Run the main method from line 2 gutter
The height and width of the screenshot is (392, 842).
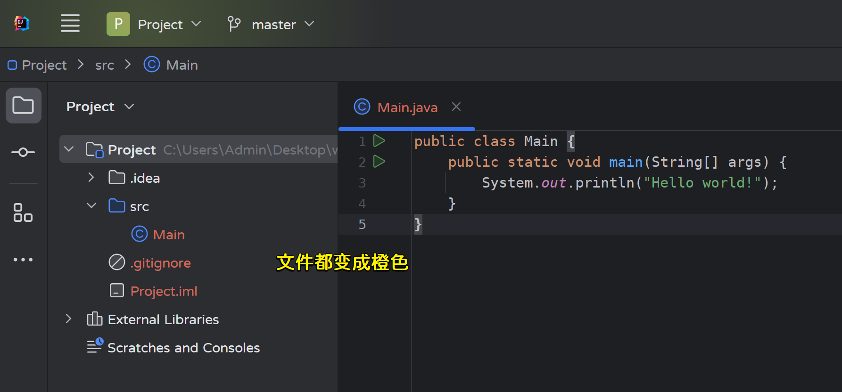(x=379, y=162)
